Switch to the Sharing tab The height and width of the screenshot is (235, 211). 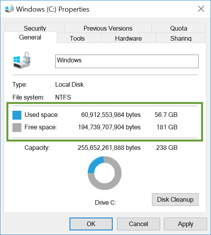click(x=181, y=38)
